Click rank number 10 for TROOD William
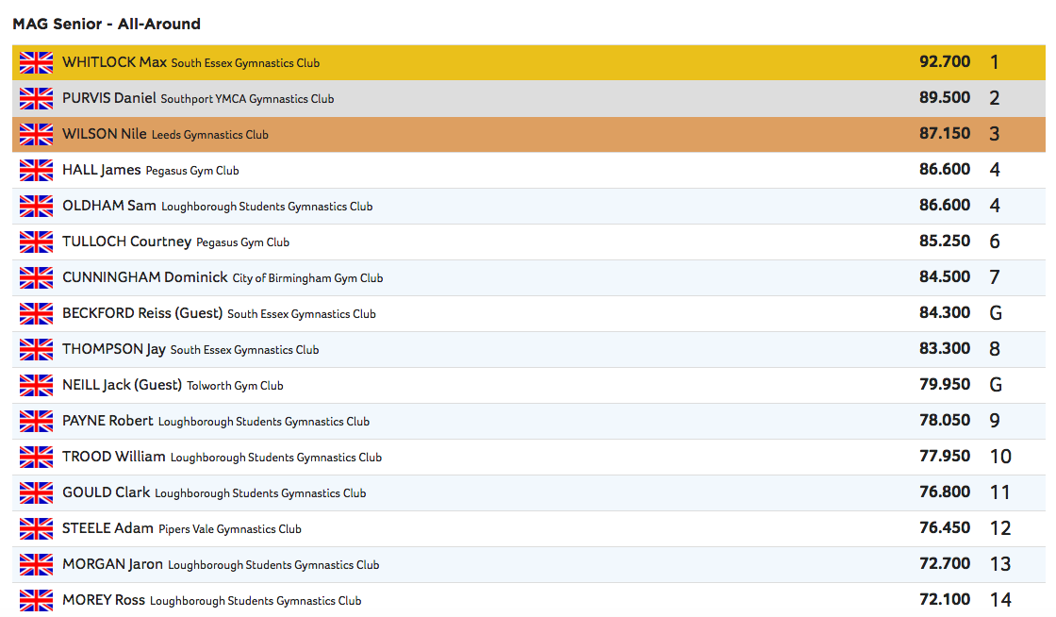The height and width of the screenshot is (617, 1056). [999, 458]
